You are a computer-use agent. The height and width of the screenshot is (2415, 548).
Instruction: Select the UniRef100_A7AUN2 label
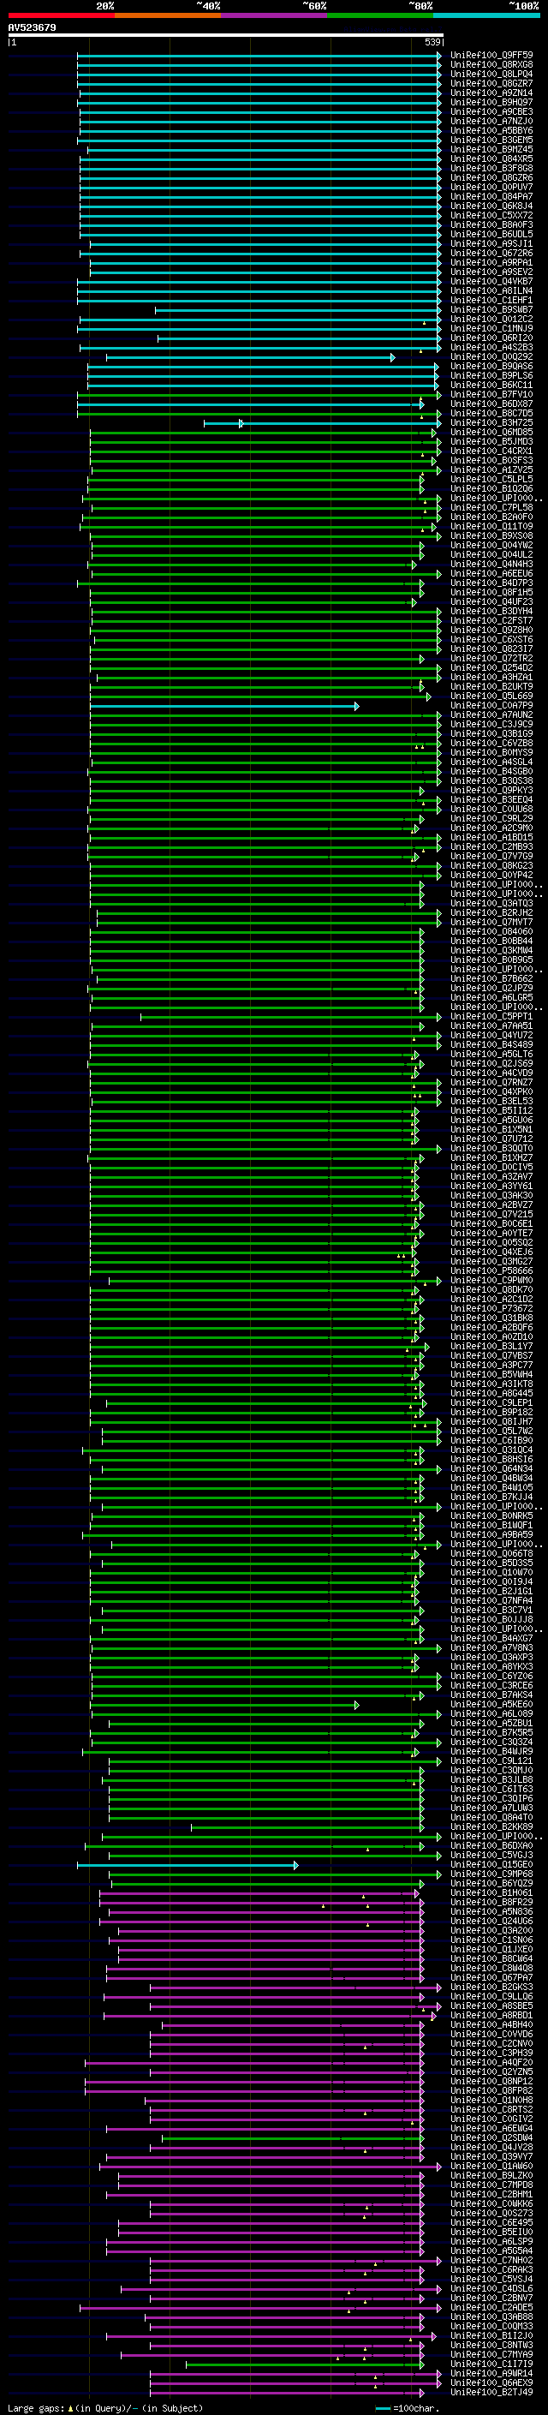click(491, 715)
